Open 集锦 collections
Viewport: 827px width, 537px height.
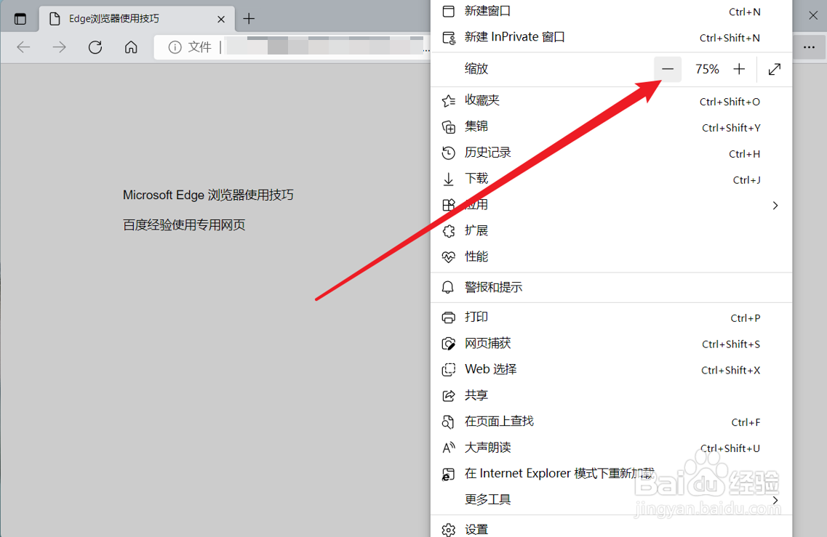click(x=611, y=127)
